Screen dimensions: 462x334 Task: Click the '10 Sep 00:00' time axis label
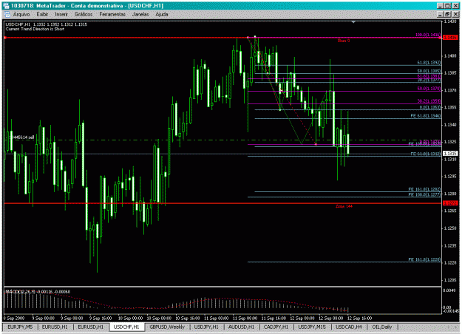pyautogui.click(x=130, y=318)
